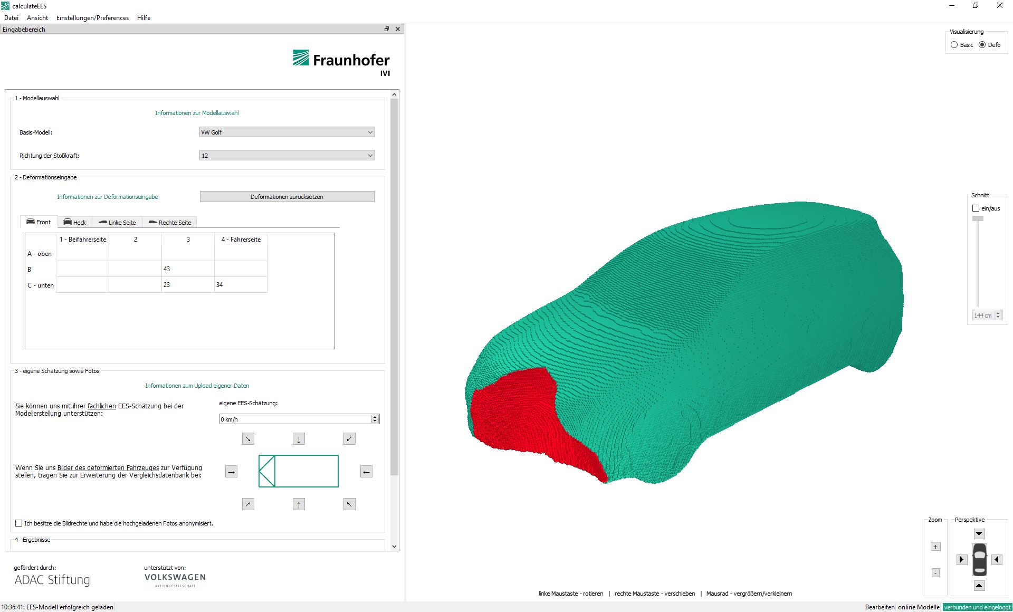Viewport: 1013px width, 612px height.
Task: Click 'verbunden und eingeloggt' status indicator
Action: 977,607
